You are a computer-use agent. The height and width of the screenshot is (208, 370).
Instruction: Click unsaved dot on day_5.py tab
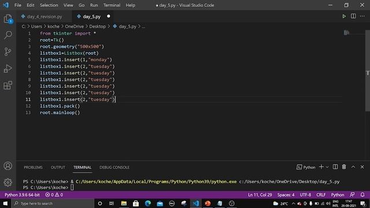[109, 16]
